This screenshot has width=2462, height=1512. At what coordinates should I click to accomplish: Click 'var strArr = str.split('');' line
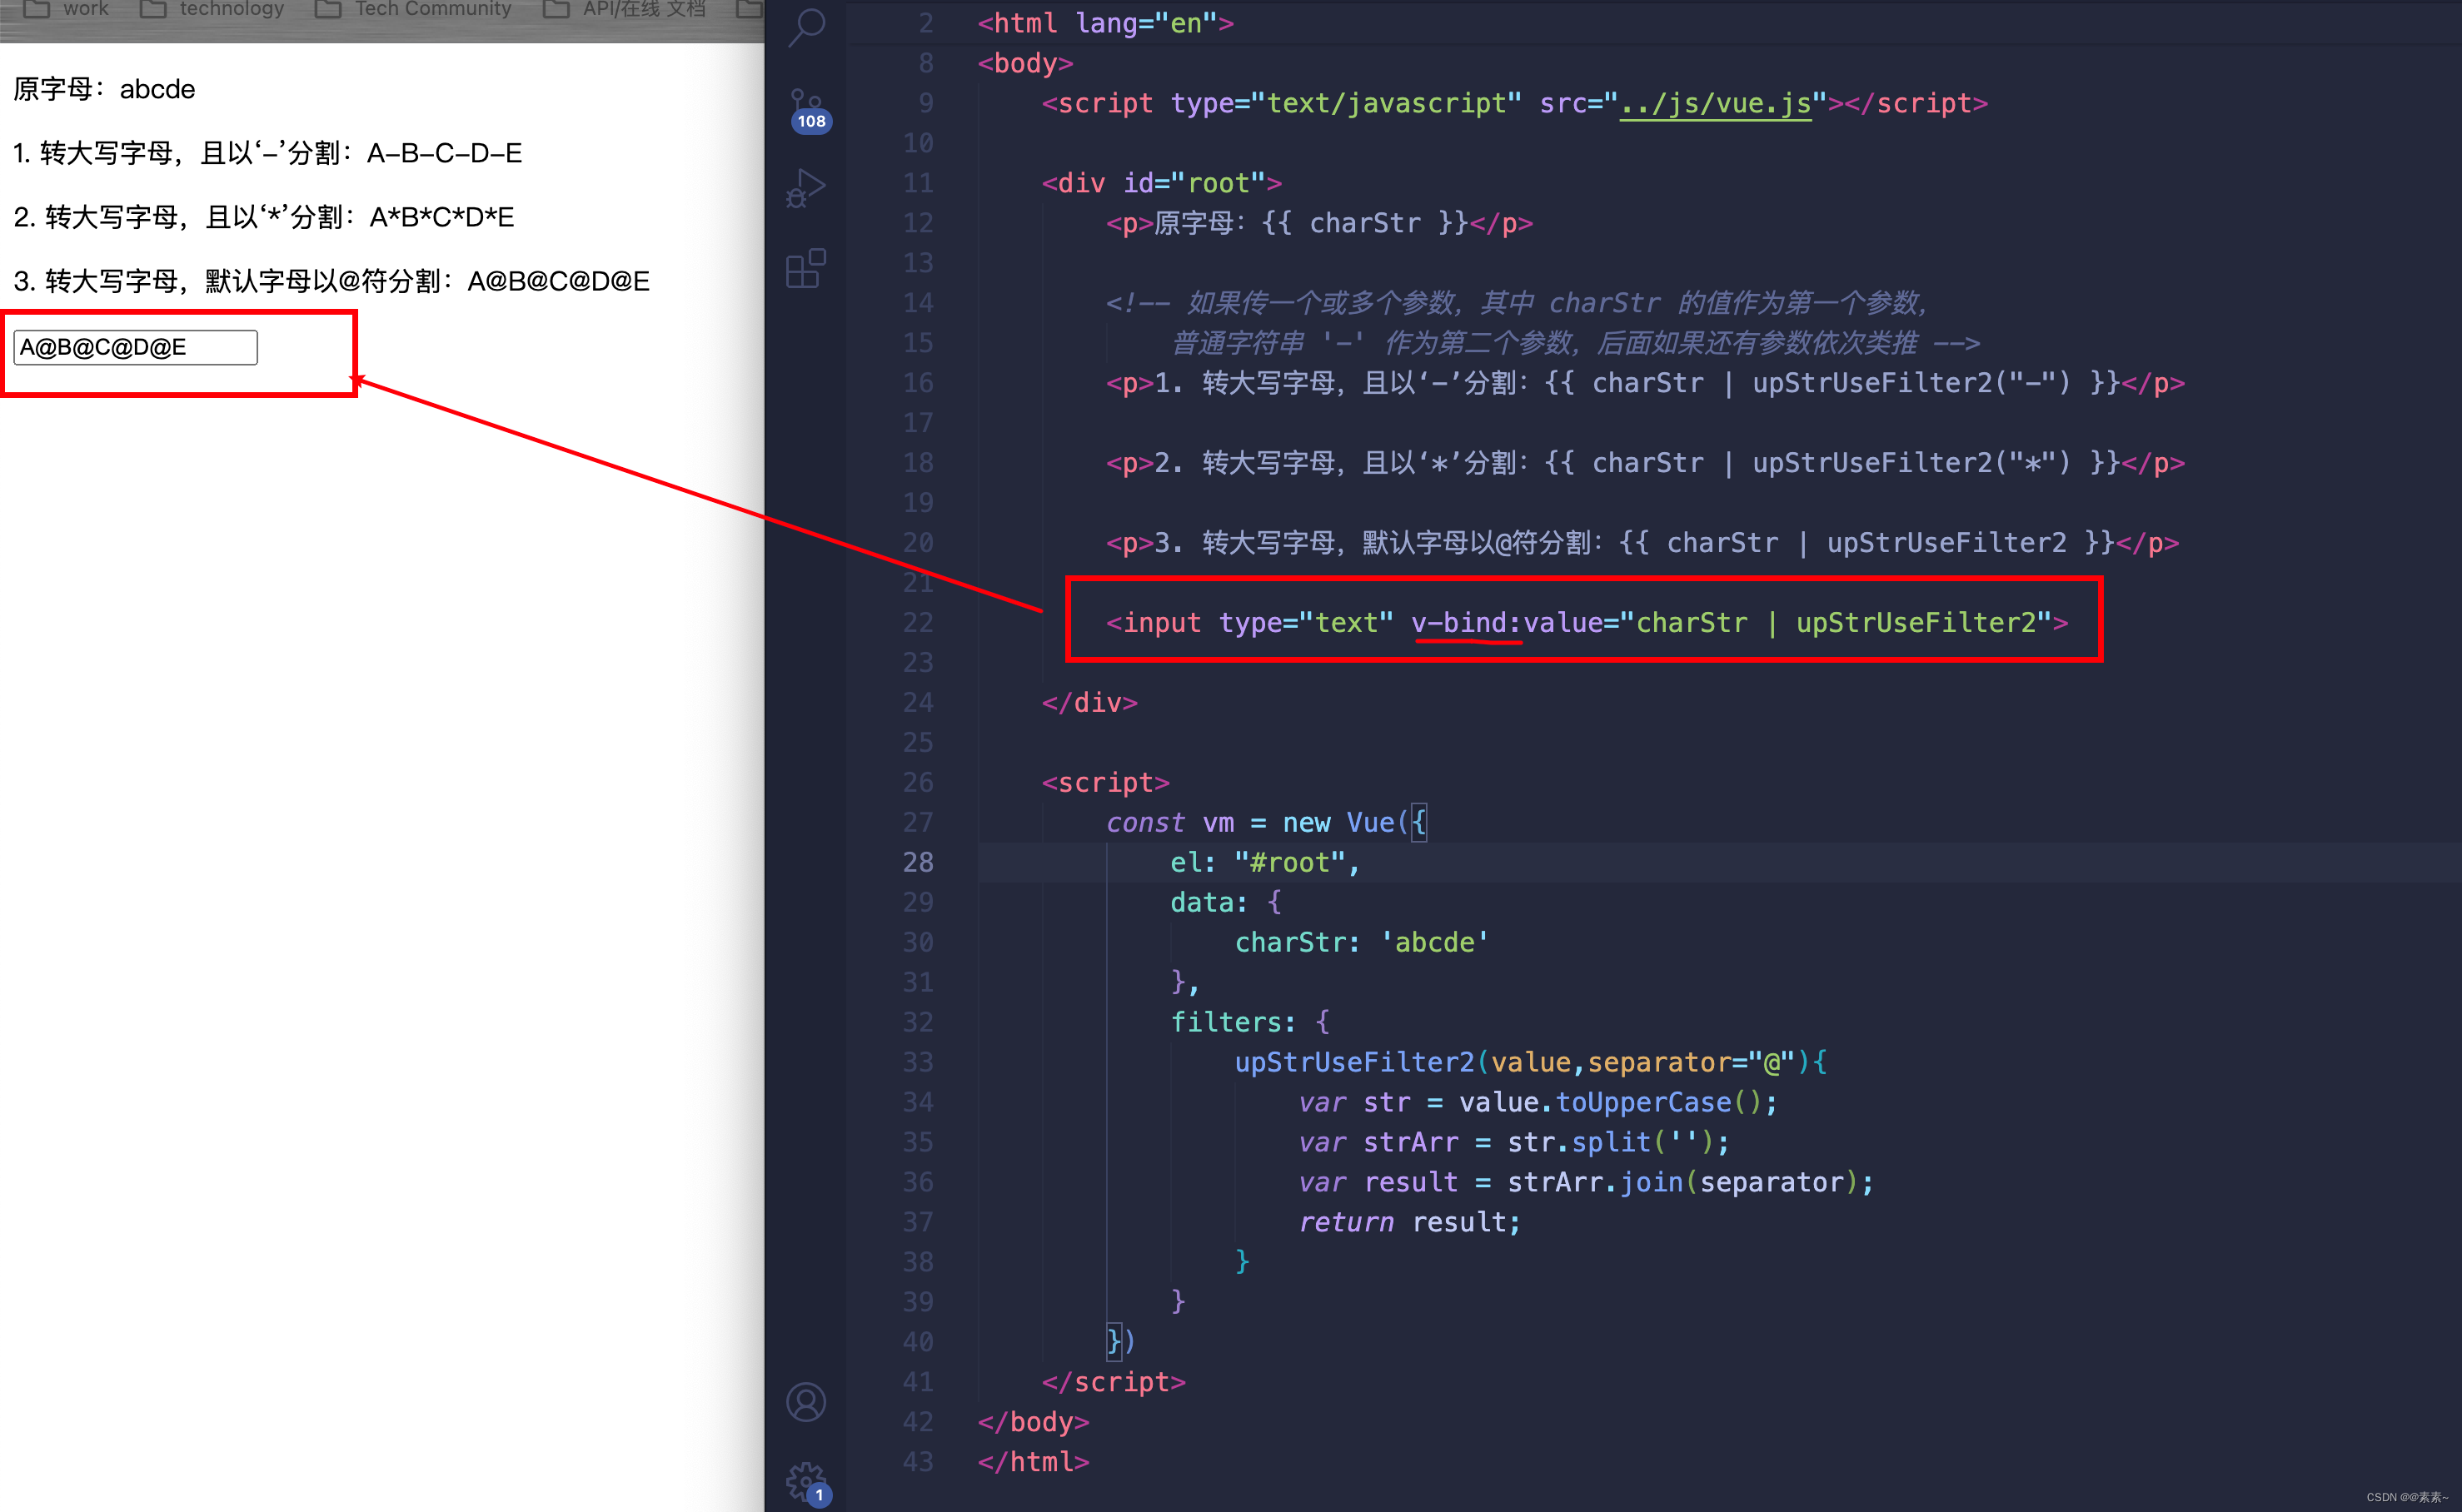coord(1515,1143)
